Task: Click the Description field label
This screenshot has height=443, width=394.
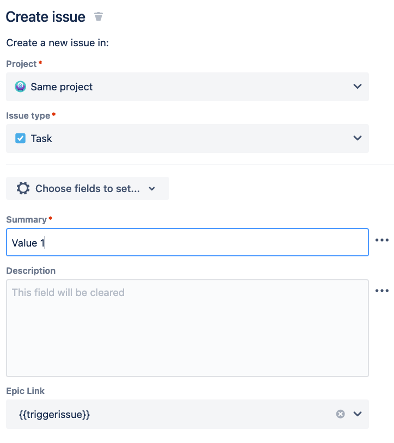Action: pyautogui.click(x=31, y=270)
